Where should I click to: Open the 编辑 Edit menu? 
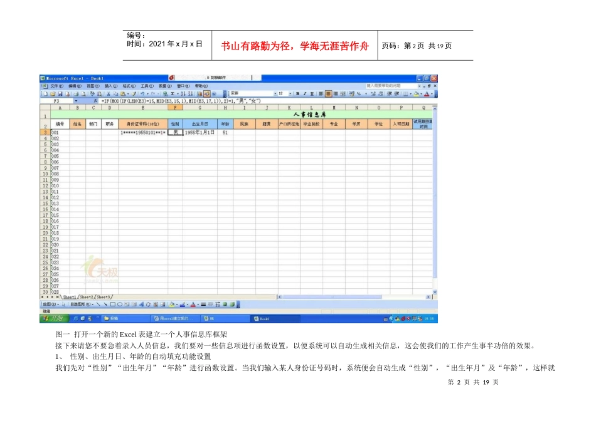pyautogui.click(x=75, y=86)
